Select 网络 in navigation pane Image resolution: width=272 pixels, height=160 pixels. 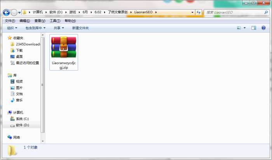coord(16,137)
